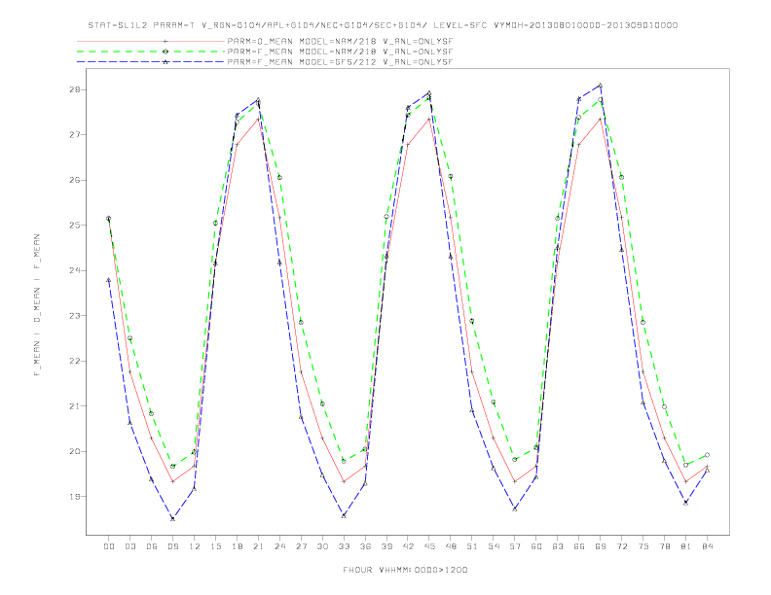The height and width of the screenshot is (595, 771).
Task: Click legend text PARM=O_MEAN MODEL=NAM/218
Action: [x=302, y=41]
